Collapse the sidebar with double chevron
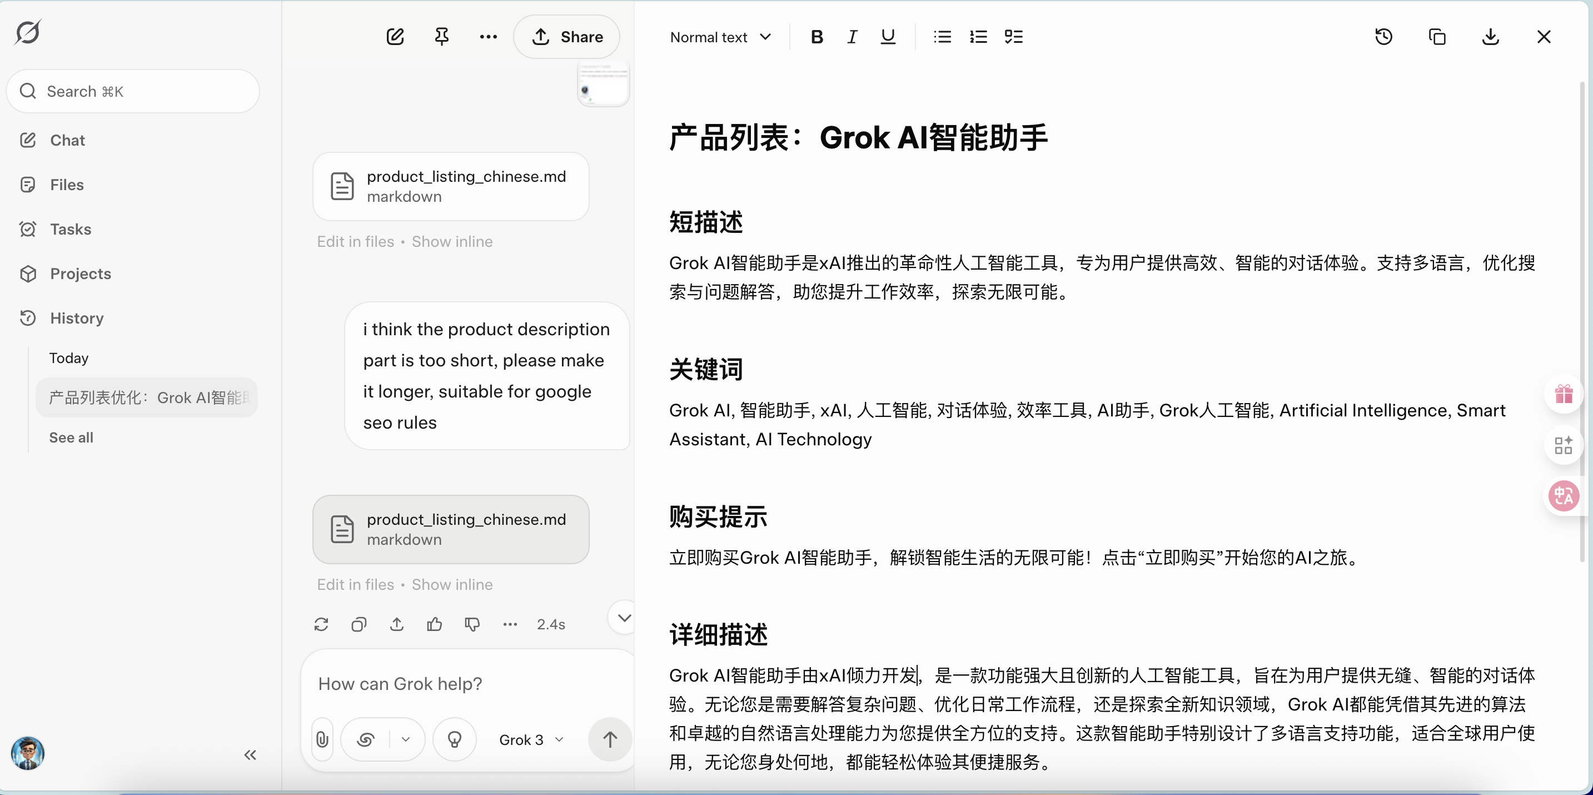Screen dimensions: 1593x795 (x=250, y=755)
